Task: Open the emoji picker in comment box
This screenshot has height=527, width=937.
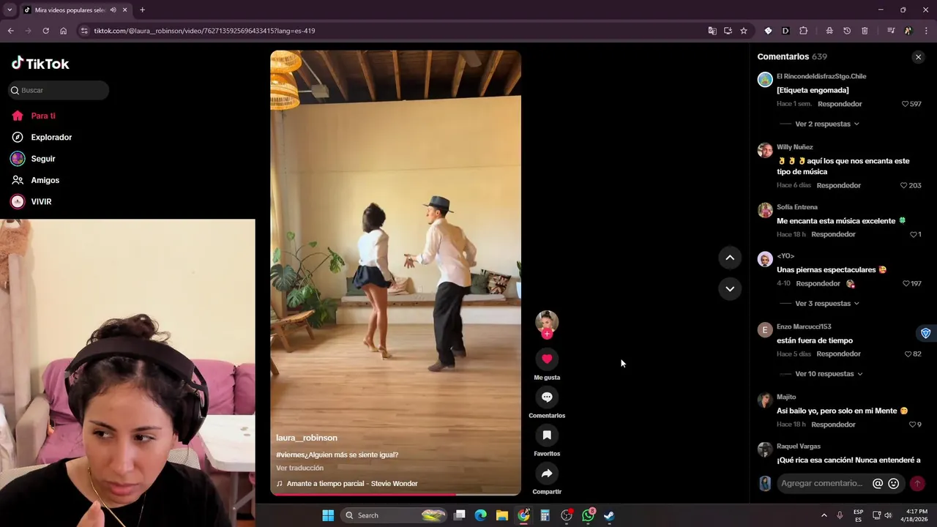Action: 893,483
